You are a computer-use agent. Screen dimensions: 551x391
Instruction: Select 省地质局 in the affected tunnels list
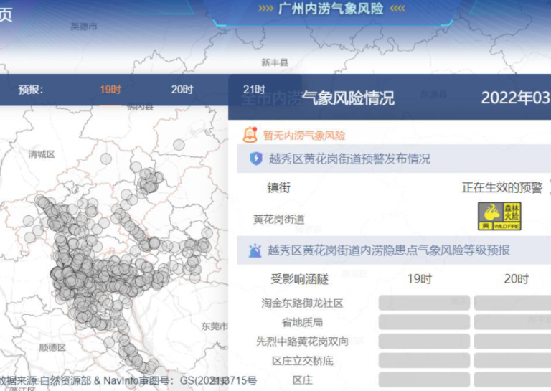pyautogui.click(x=302, y=322)
